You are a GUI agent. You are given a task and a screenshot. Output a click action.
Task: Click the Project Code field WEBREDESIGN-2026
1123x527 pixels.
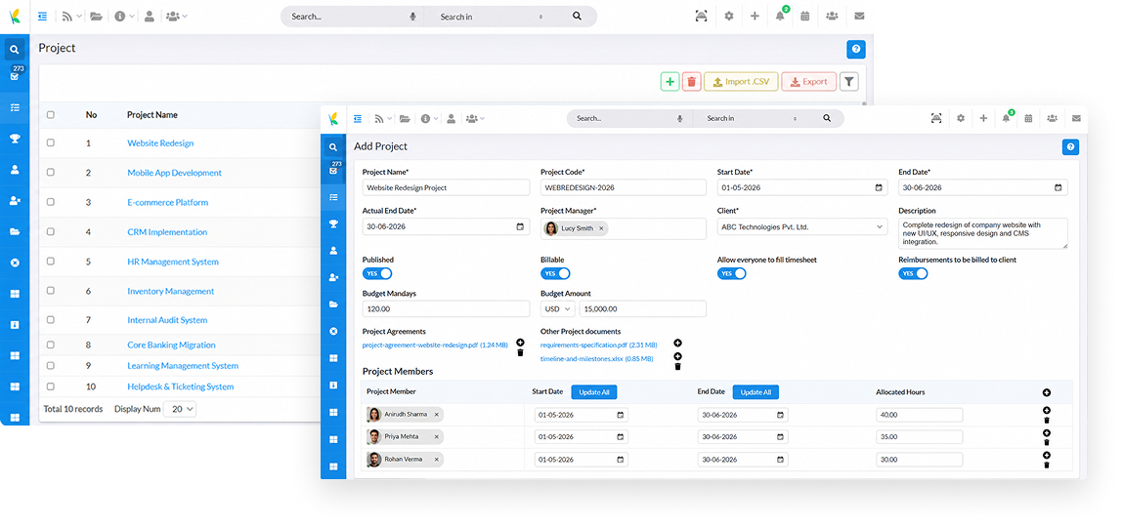(624, 187)
